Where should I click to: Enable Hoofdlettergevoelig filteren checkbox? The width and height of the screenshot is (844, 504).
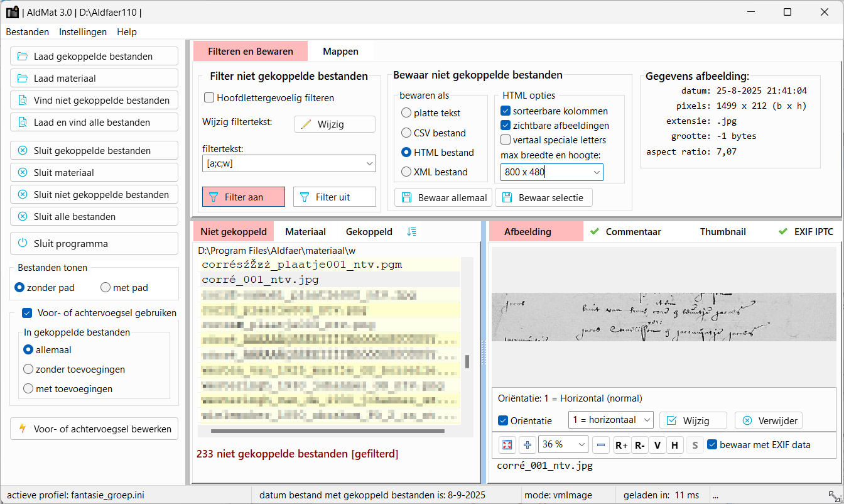click(210, 98)
